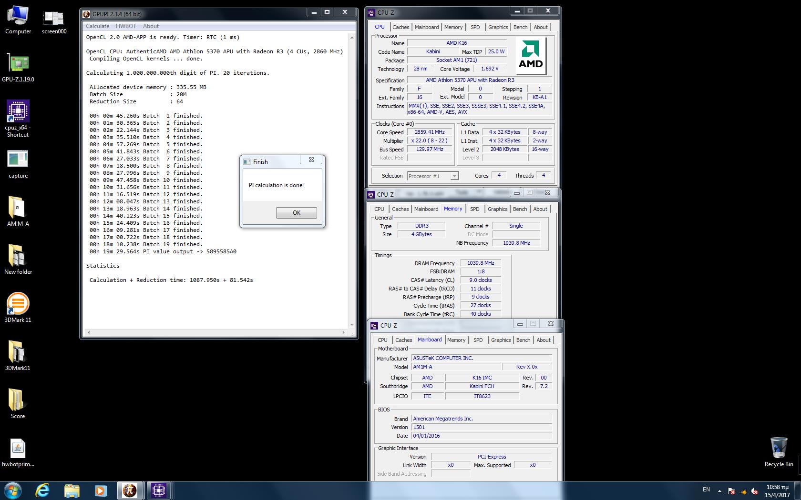
Task: Click the DRAM Frequency value 1039.8 MHz in Timings
Action: pyautogui.click(x=481, y=263)
